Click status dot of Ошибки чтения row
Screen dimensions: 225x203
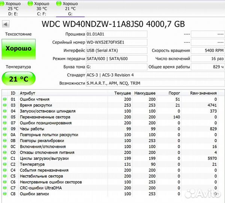5,99
